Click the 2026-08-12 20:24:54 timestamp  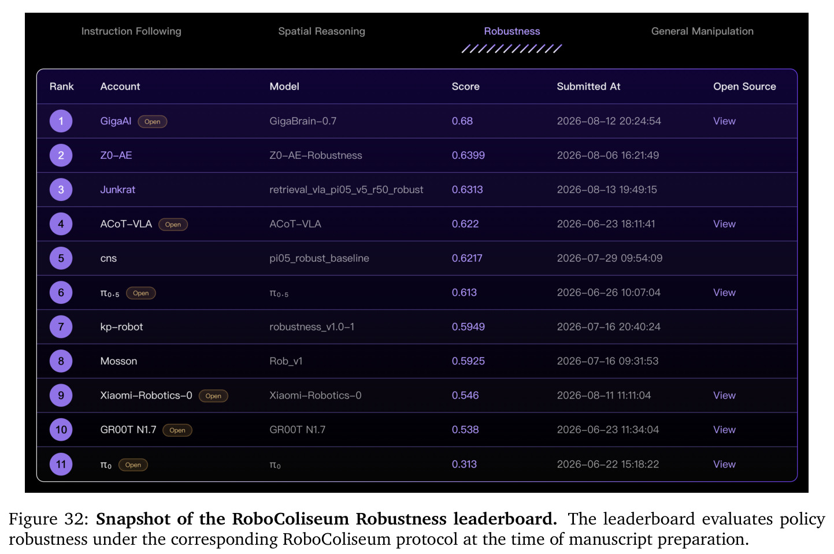609,121
